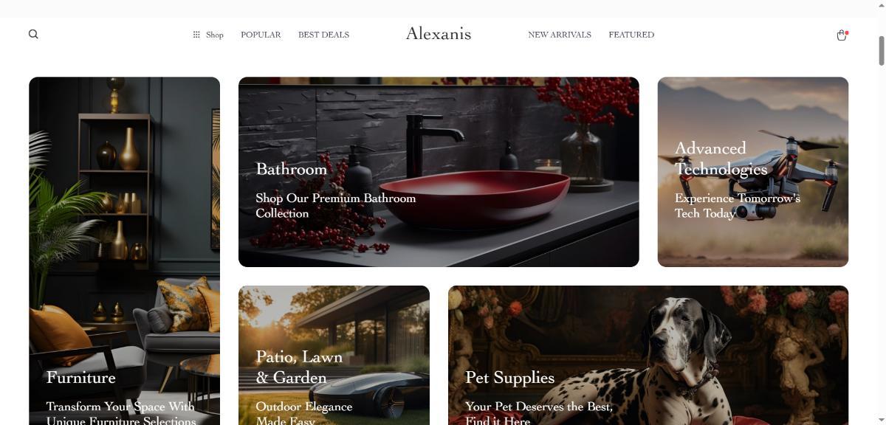Click the red sink bathroom image

[x=439, y=172]
